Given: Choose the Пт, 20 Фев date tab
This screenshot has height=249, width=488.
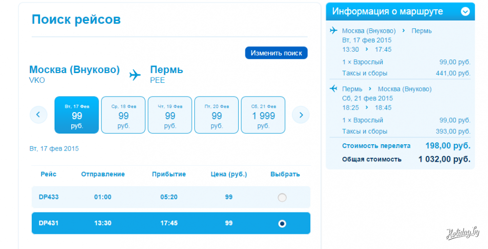Looking at the screenshot, I should click(217, 115).
